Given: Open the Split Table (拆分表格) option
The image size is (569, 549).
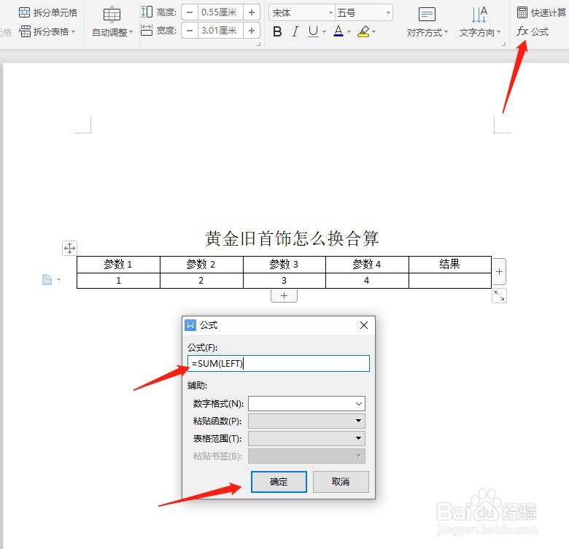Looking at the screenshot, I should pos(47,31).
